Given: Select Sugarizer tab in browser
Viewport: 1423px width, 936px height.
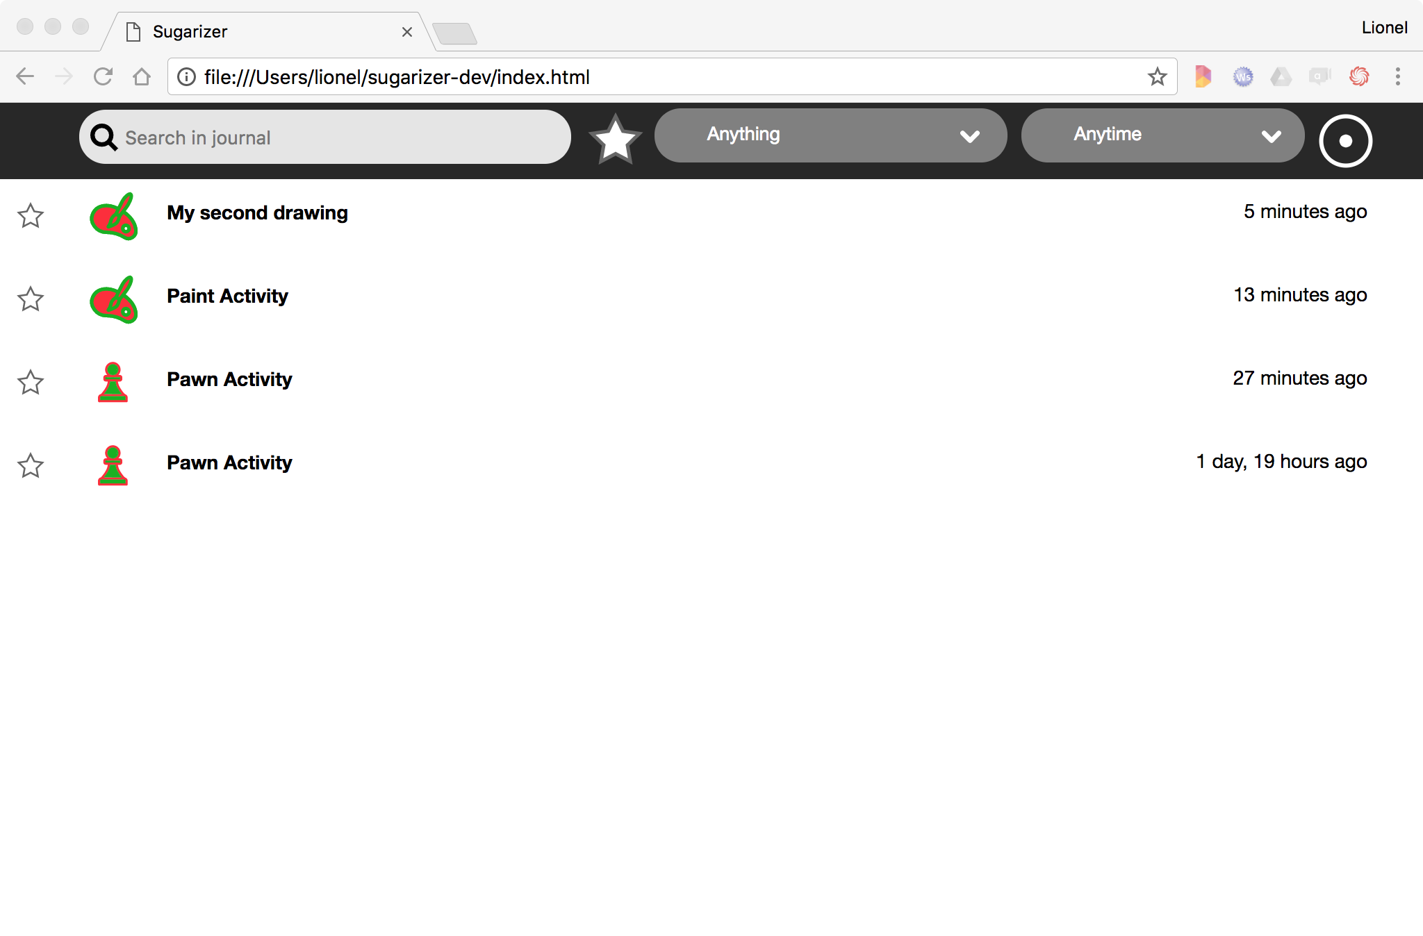Looking at the screenshot, I should coord(268,31).
